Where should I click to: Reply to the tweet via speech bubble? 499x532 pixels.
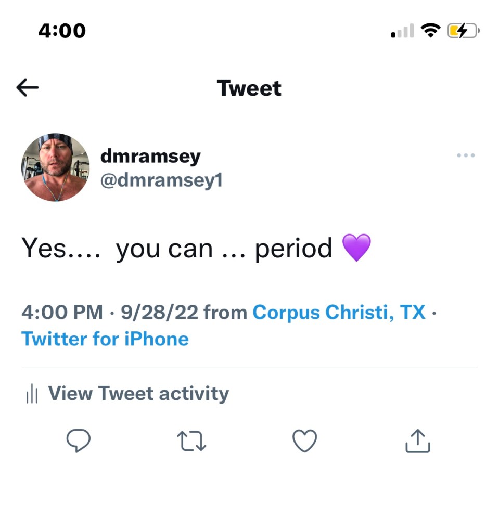(79, 441)
